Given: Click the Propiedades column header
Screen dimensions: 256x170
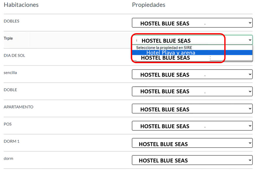Looking at the screenshot, I should (x=148, y=5).
